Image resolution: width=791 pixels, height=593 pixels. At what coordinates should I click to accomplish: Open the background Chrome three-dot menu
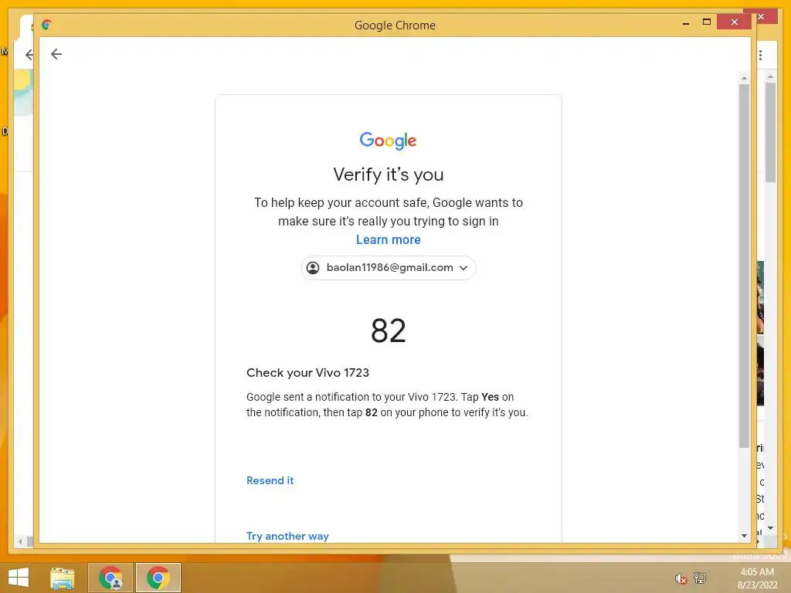pyautogui.click(x=761, y=55)
